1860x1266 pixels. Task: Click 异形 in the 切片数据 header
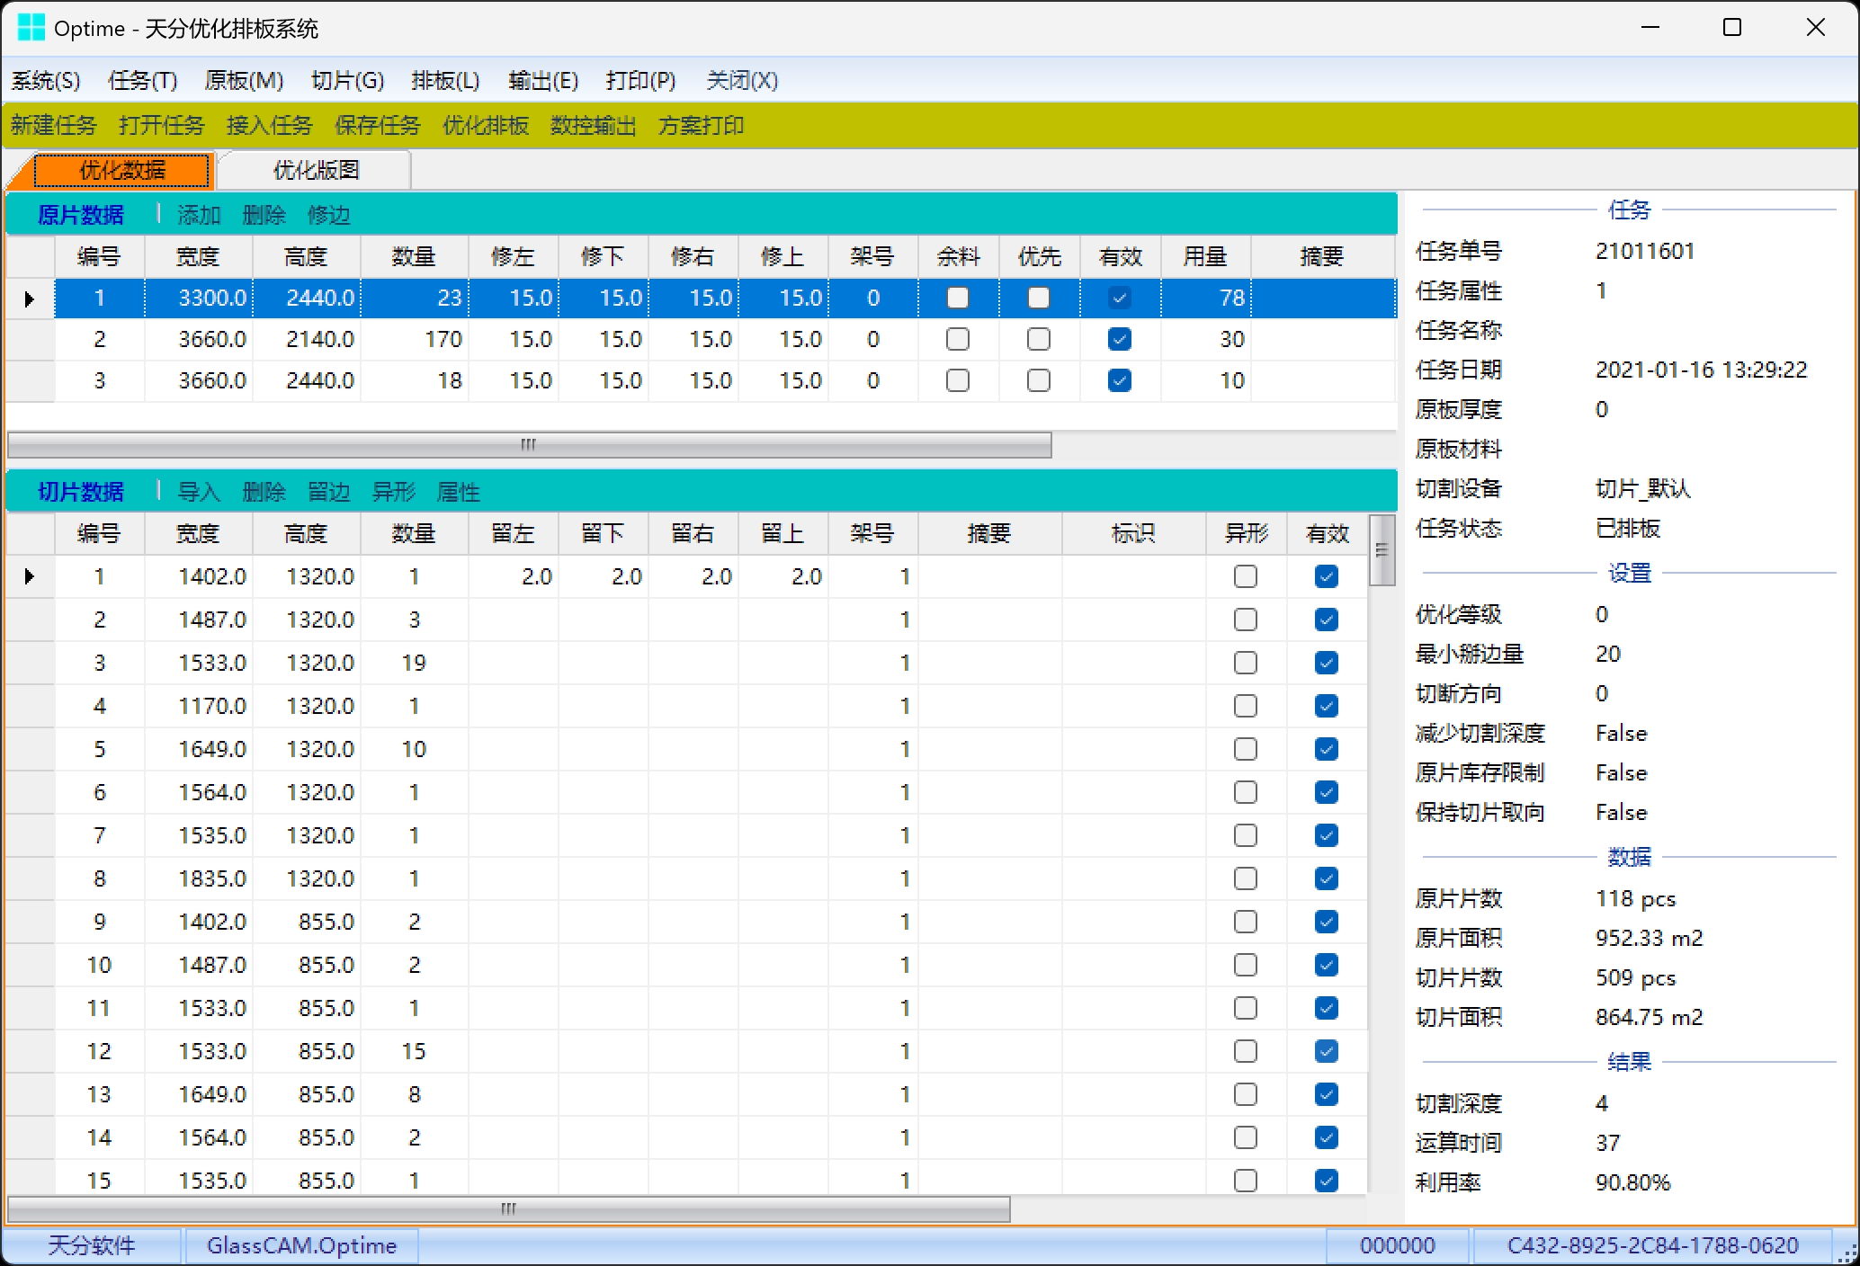[393, 492]
